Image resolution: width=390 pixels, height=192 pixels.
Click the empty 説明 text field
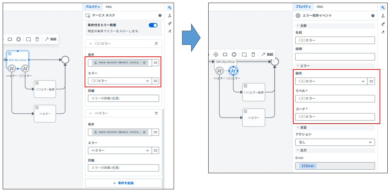(335, 57)
